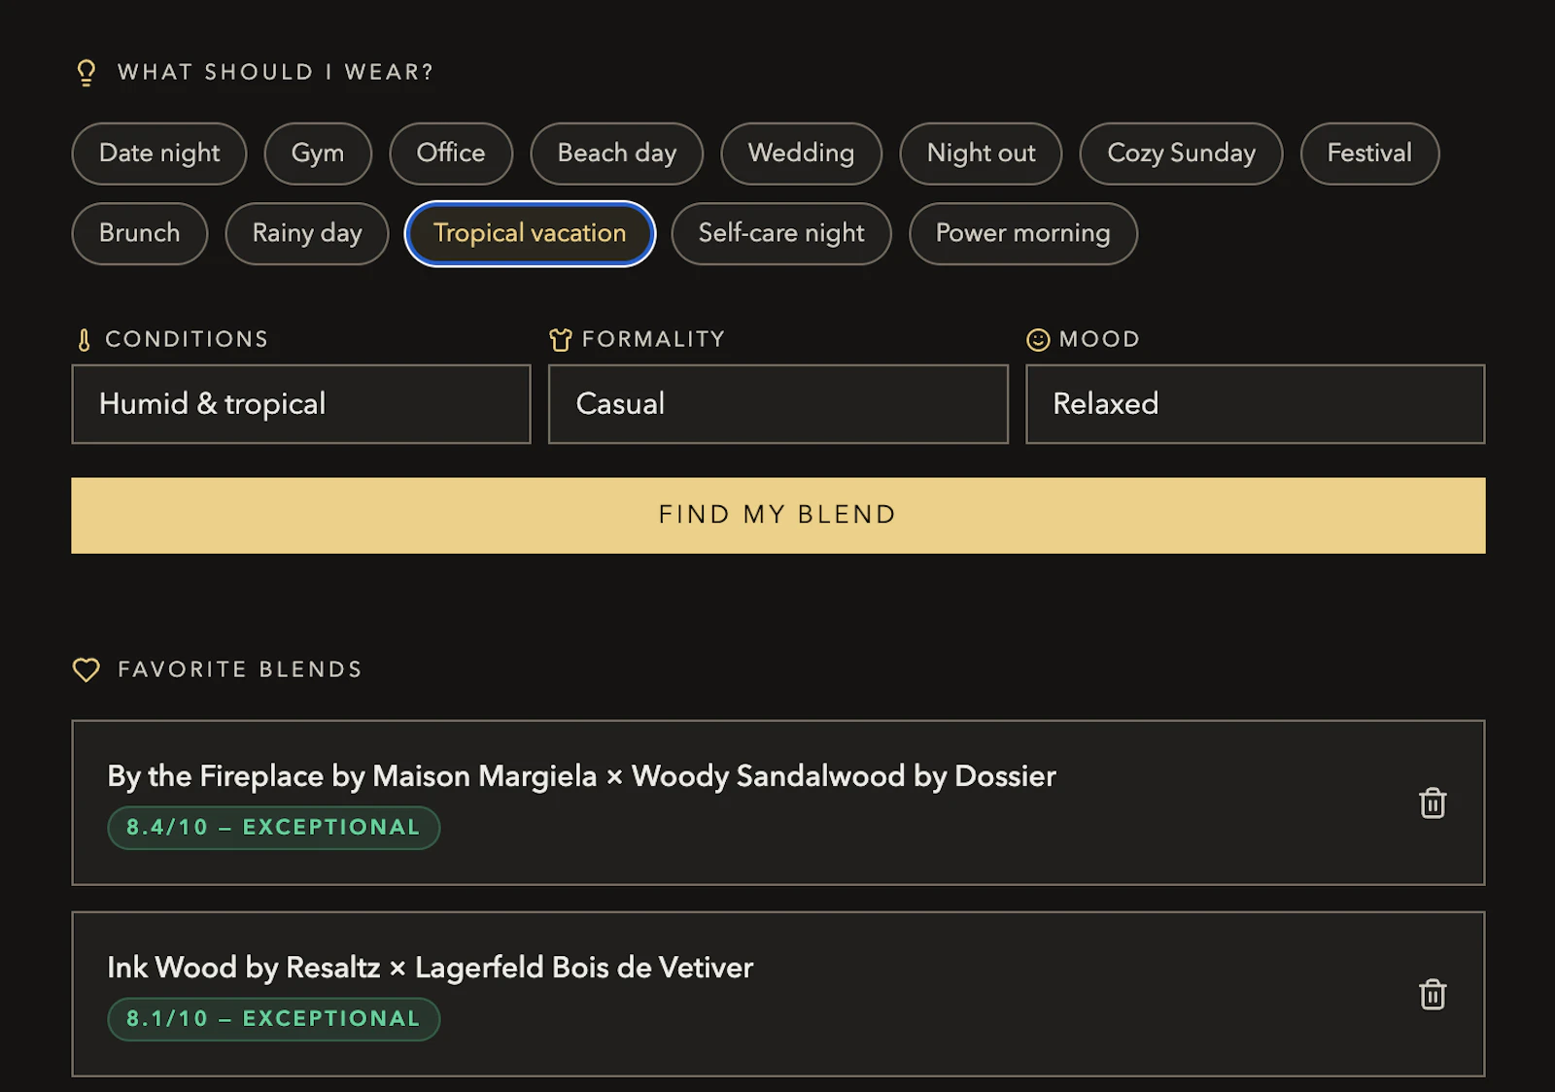Select the Office occasion chip
This screenshot has height=1092, width=1555.
point(450,153)
